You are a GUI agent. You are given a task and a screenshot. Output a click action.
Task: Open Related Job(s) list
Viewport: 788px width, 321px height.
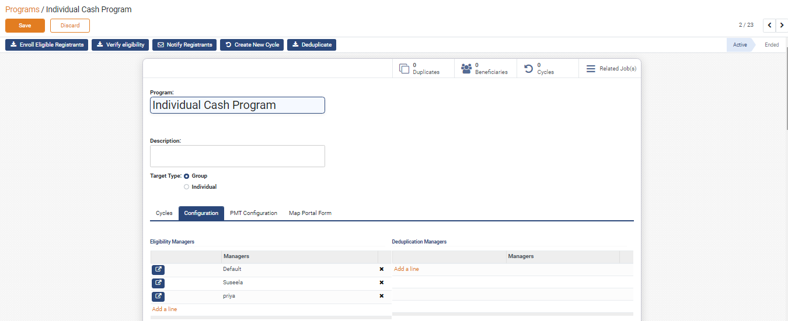click(611, 69)
